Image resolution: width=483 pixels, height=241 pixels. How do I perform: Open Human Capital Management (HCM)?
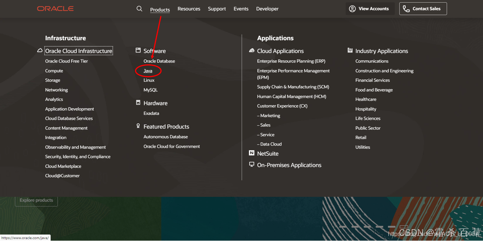pyautogui.click(x=291, y=96)
